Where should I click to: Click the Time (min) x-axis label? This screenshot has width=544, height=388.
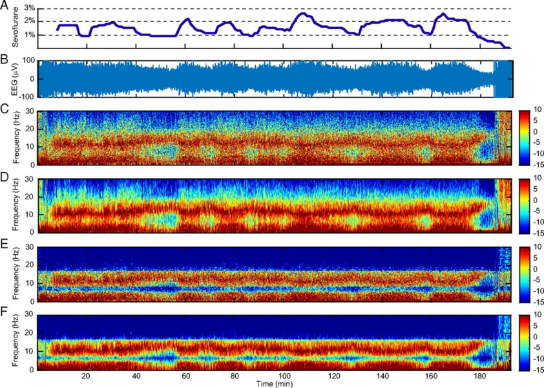pos(275,383)
